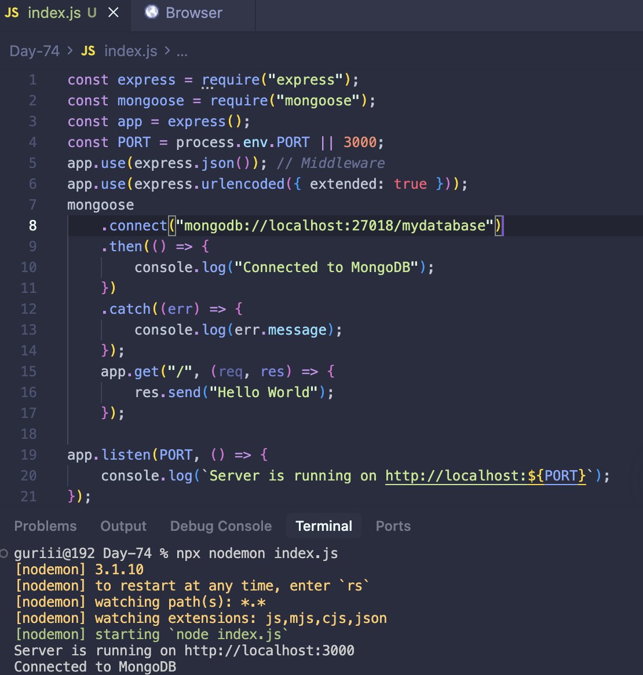
Task: Click require("mongoose") on line 2
Action: point(288,101)
